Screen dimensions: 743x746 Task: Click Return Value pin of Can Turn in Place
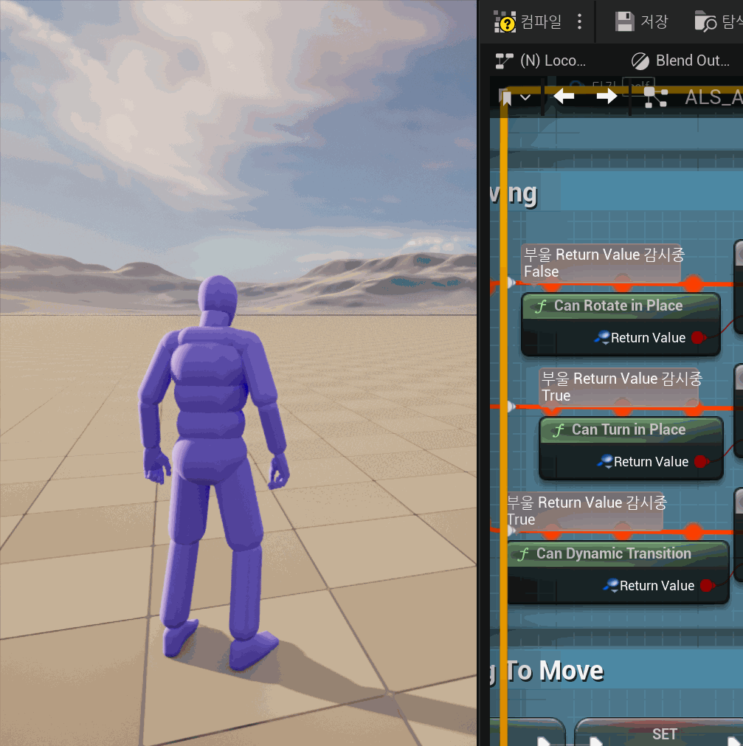click(x=701, y=462)
